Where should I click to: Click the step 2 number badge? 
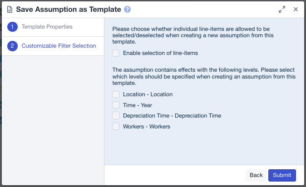[13, 46]
